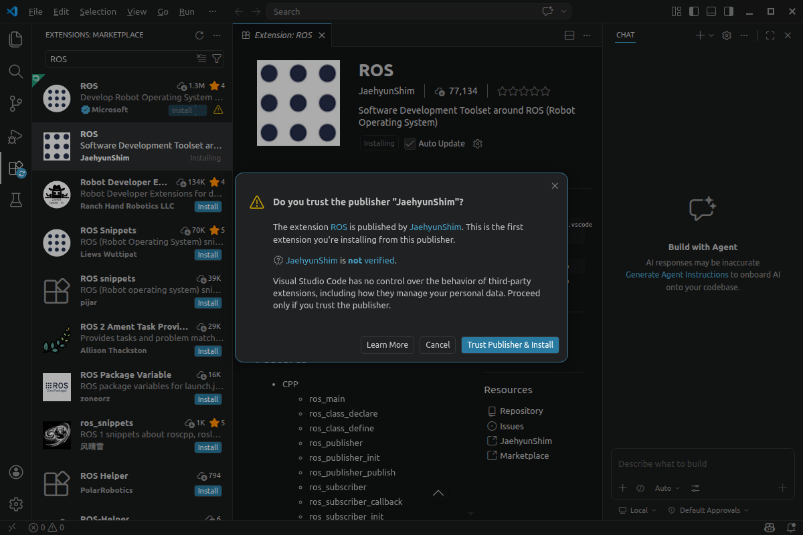Click warning icon on Microsoft ROS extension
The height and width of the screenshot is (535, 803).
click(x=218, y=110)
